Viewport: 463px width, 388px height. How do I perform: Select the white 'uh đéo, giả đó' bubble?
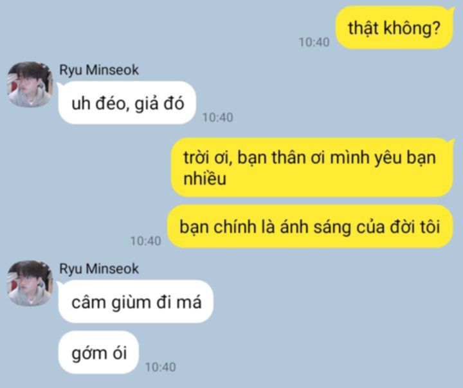click(127, 102)
